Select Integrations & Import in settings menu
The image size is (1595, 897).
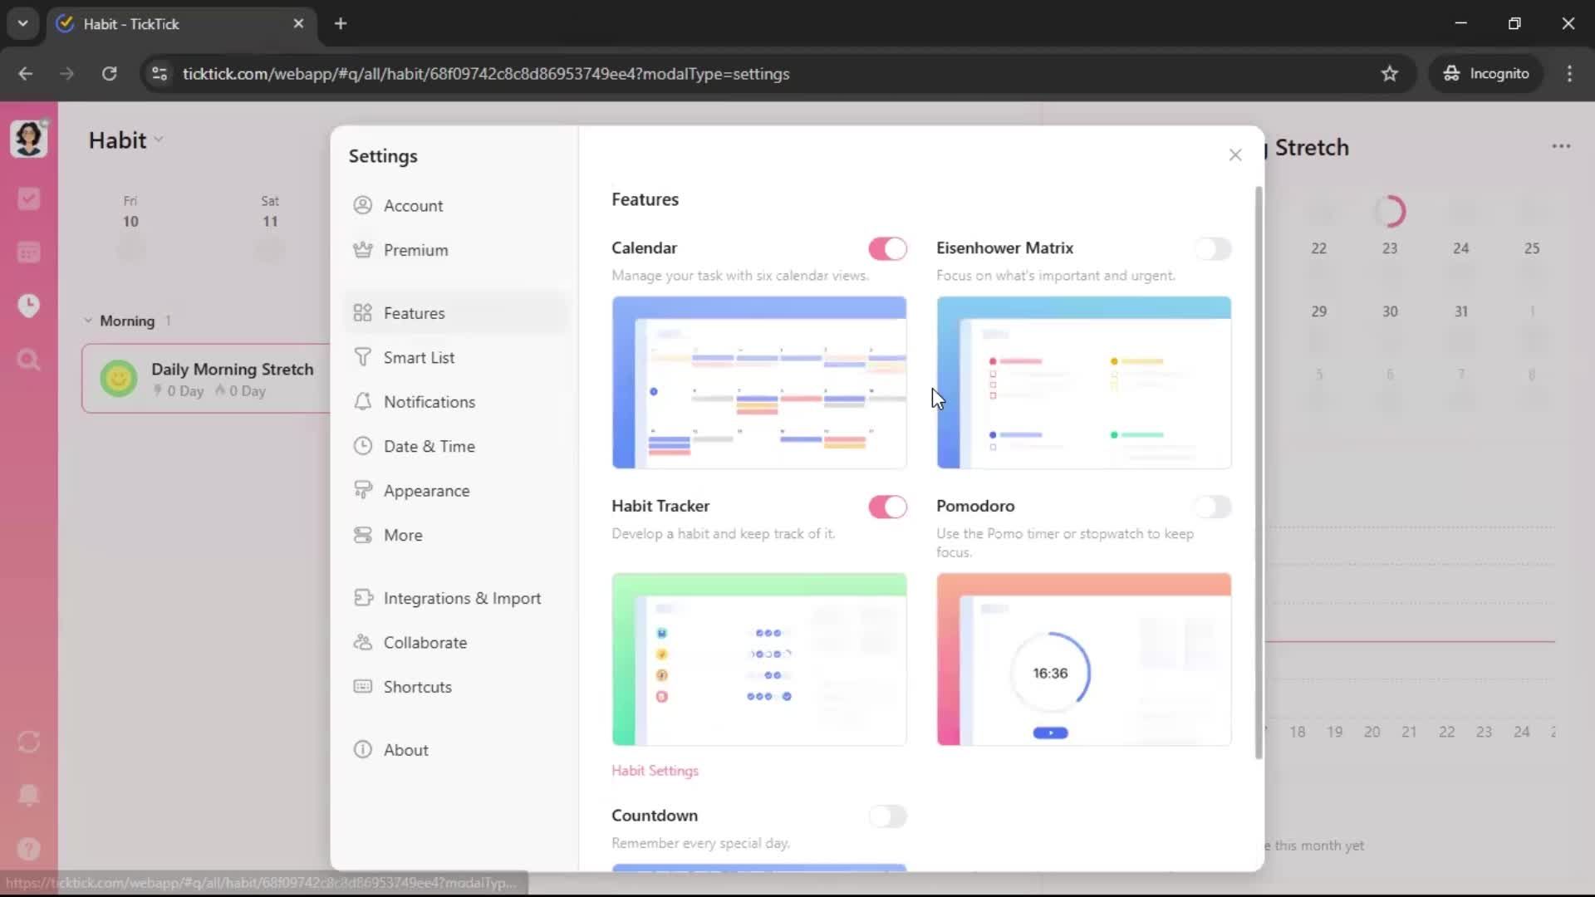point(462,598)
